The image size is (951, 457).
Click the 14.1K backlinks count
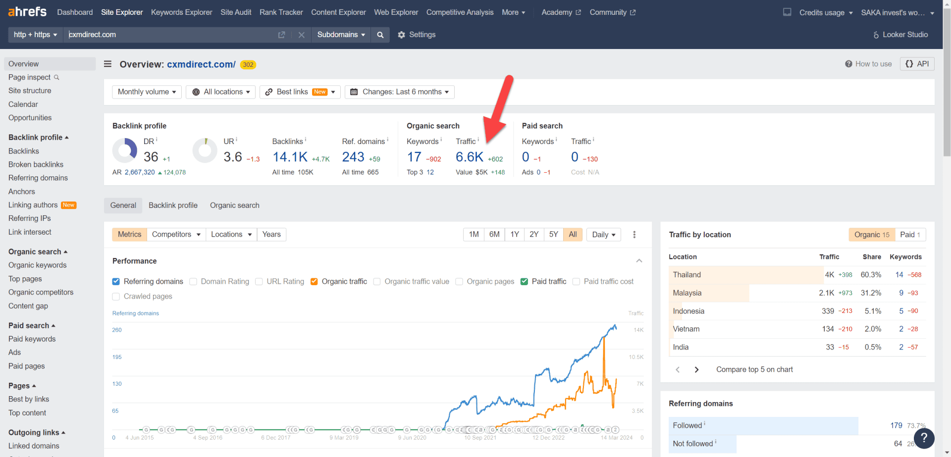coord(290,157)
